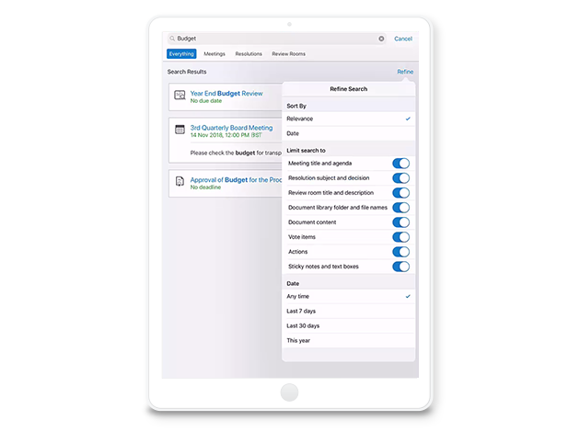
Task: Toggle Review room title and description switch
Action: pyautogui.click(x=401, y=193)
